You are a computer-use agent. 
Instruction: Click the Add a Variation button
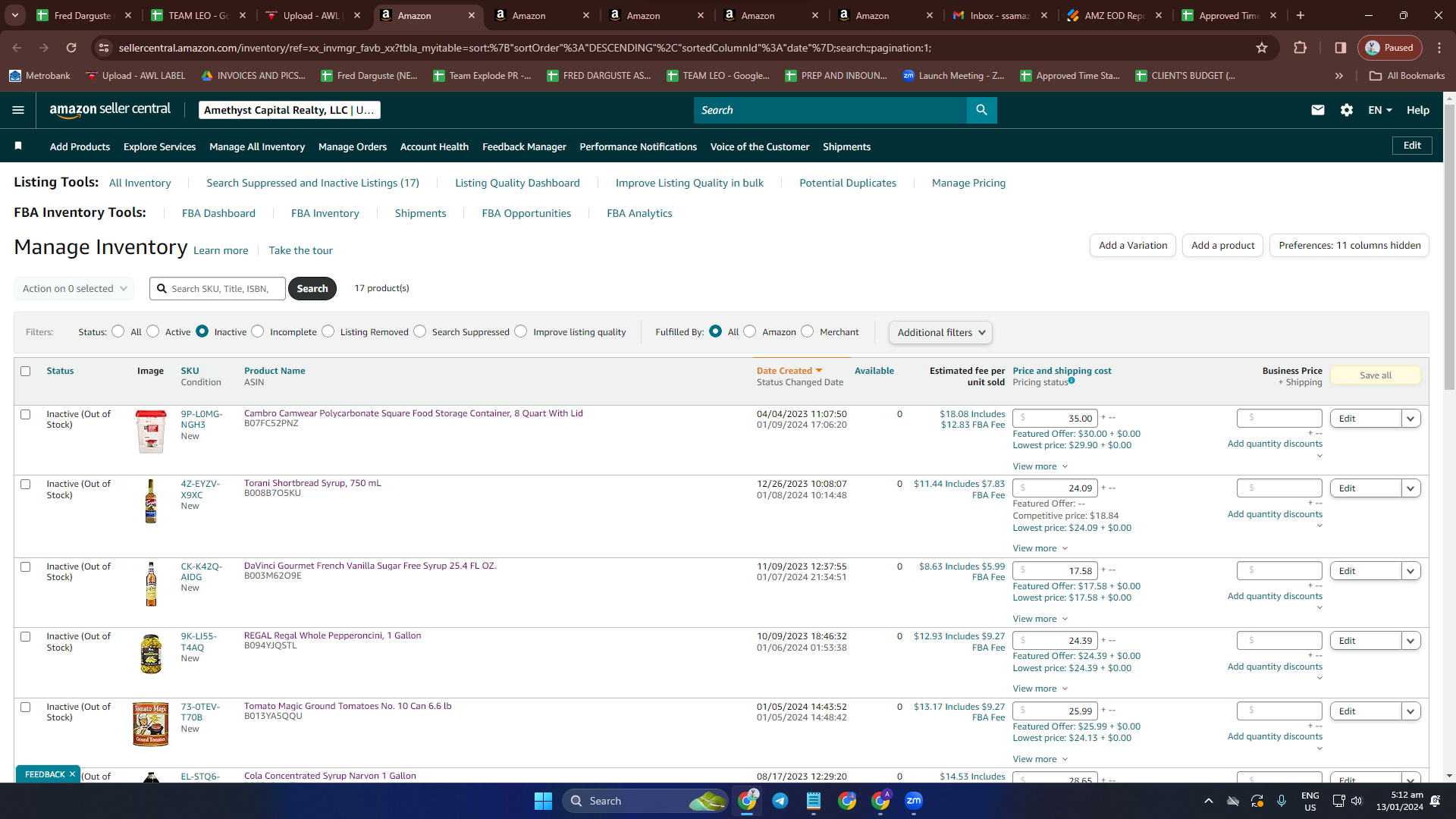pos(1133,246)
